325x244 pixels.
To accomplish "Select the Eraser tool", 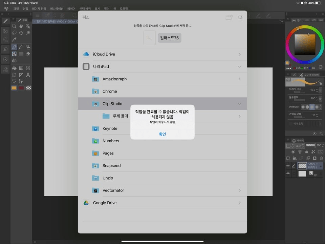I will point(28,54).
